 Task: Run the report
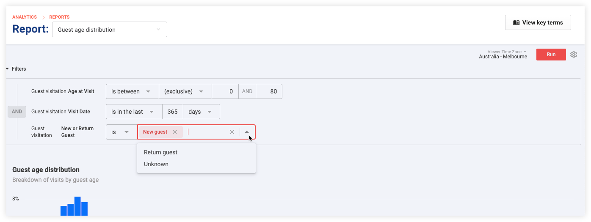[551, 55]
